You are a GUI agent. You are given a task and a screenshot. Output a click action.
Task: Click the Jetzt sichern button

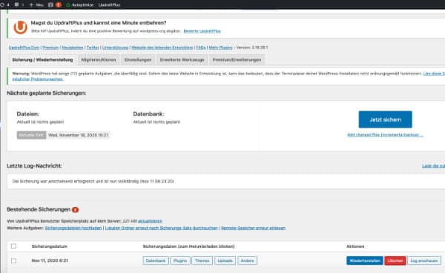click(385, 119)
